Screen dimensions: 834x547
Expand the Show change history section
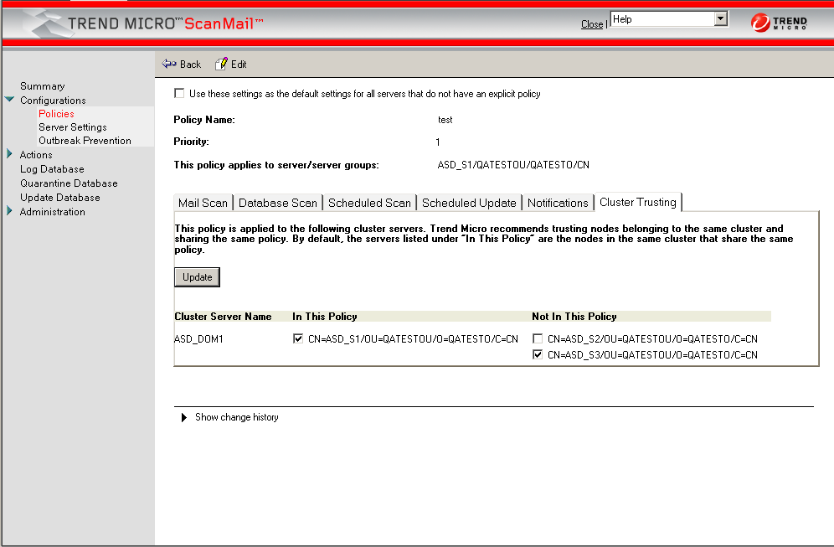coord(184,417)
